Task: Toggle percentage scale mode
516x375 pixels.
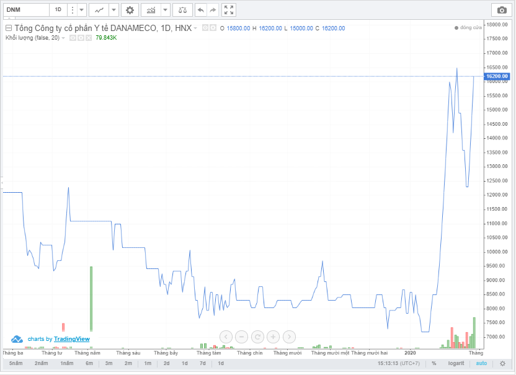Action: coord(434,363)
